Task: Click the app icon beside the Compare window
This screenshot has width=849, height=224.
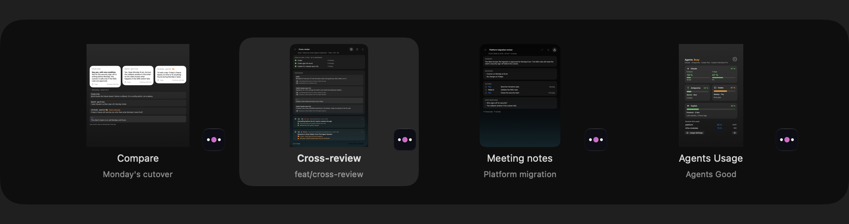Action: pyautogui.click(x=214, y=140)
